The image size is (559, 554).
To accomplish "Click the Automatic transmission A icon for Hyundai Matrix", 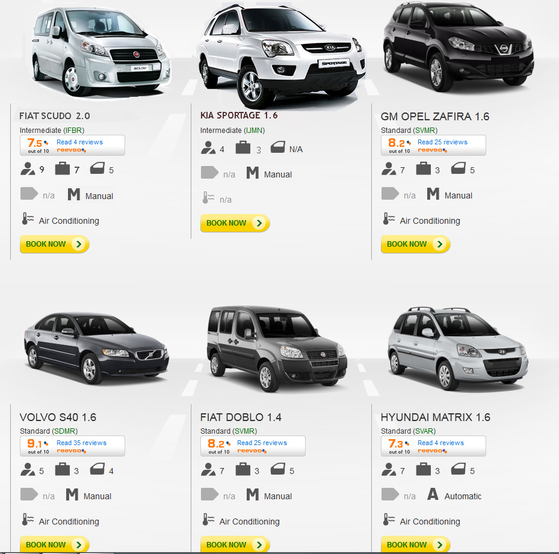I will tap(433, 494).
